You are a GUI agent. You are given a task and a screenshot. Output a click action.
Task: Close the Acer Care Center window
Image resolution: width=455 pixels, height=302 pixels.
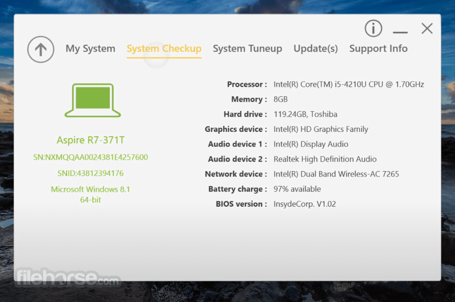click(x=427, y=28)
